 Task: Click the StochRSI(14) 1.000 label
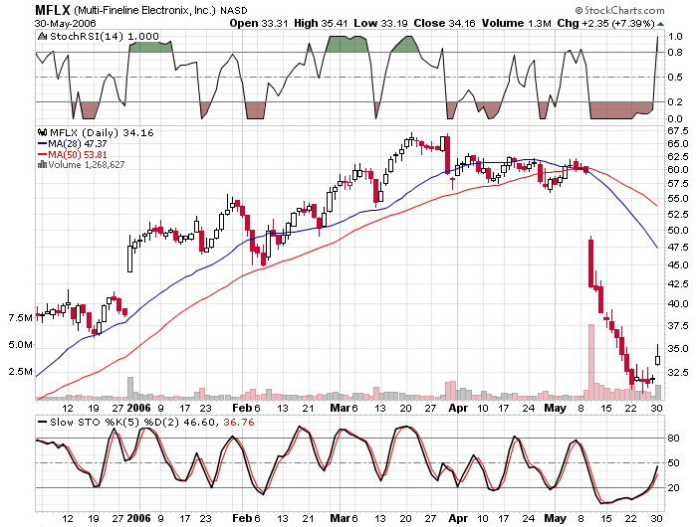point(105,37)
